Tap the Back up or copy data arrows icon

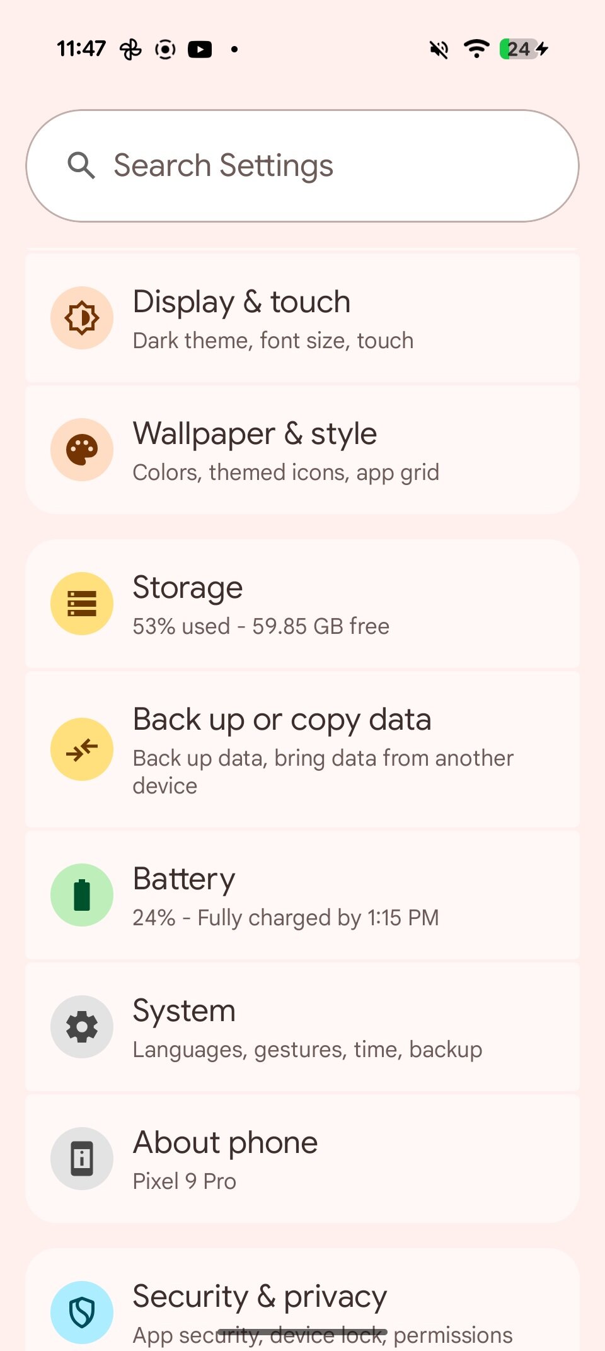pyautogui.click(x=82, y=749)
